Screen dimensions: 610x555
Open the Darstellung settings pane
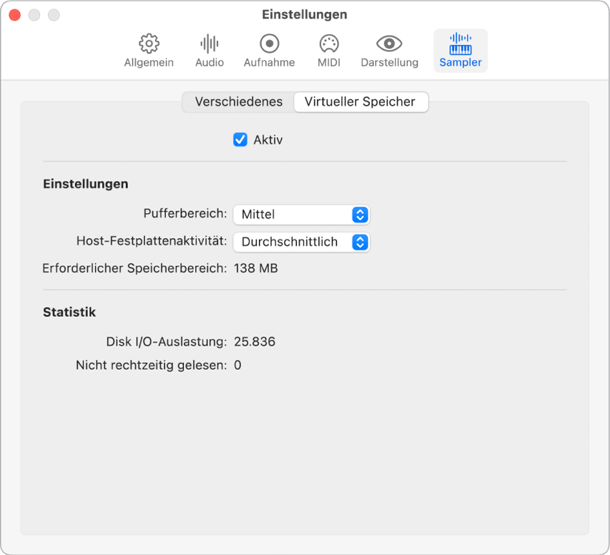[x=390, y=50]
